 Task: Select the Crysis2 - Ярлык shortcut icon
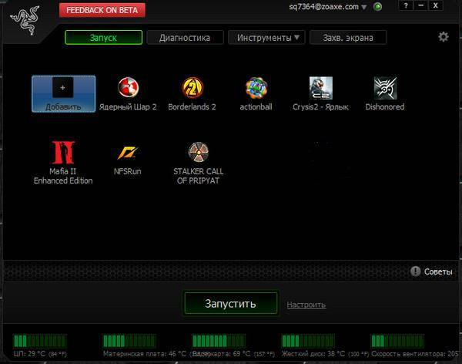320,88
